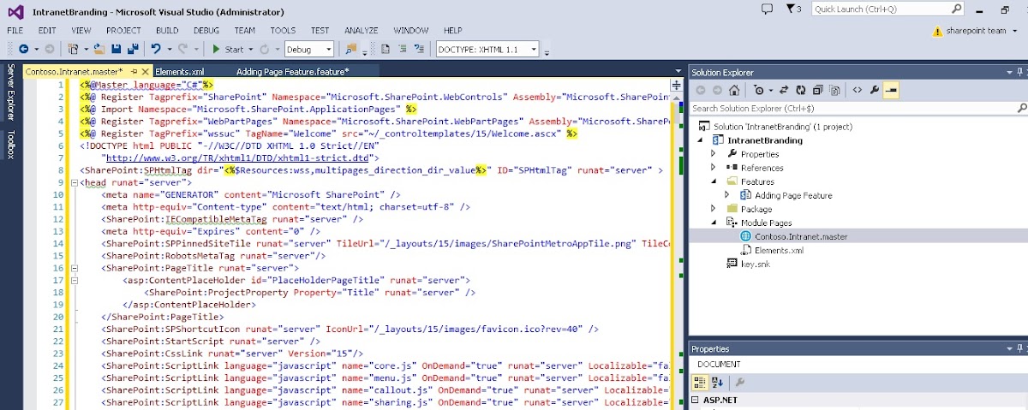Collapse the Features folder node
The height and width of the screenshot is (410, 1028).
pos(713,181)
